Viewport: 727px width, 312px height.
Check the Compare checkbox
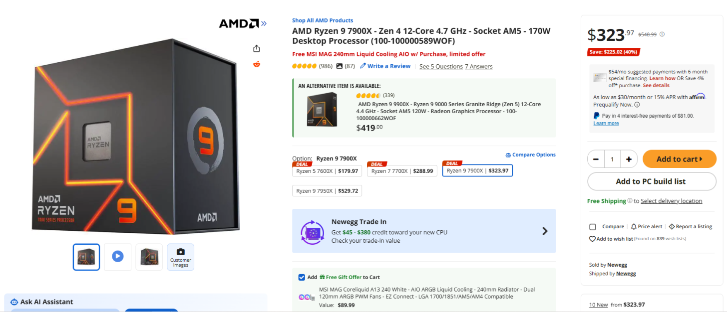tap(593, 227)
